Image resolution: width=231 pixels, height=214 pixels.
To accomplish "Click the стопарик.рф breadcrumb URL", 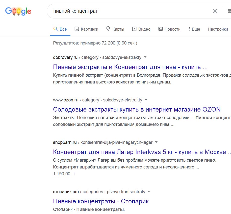I will point(99,192).
